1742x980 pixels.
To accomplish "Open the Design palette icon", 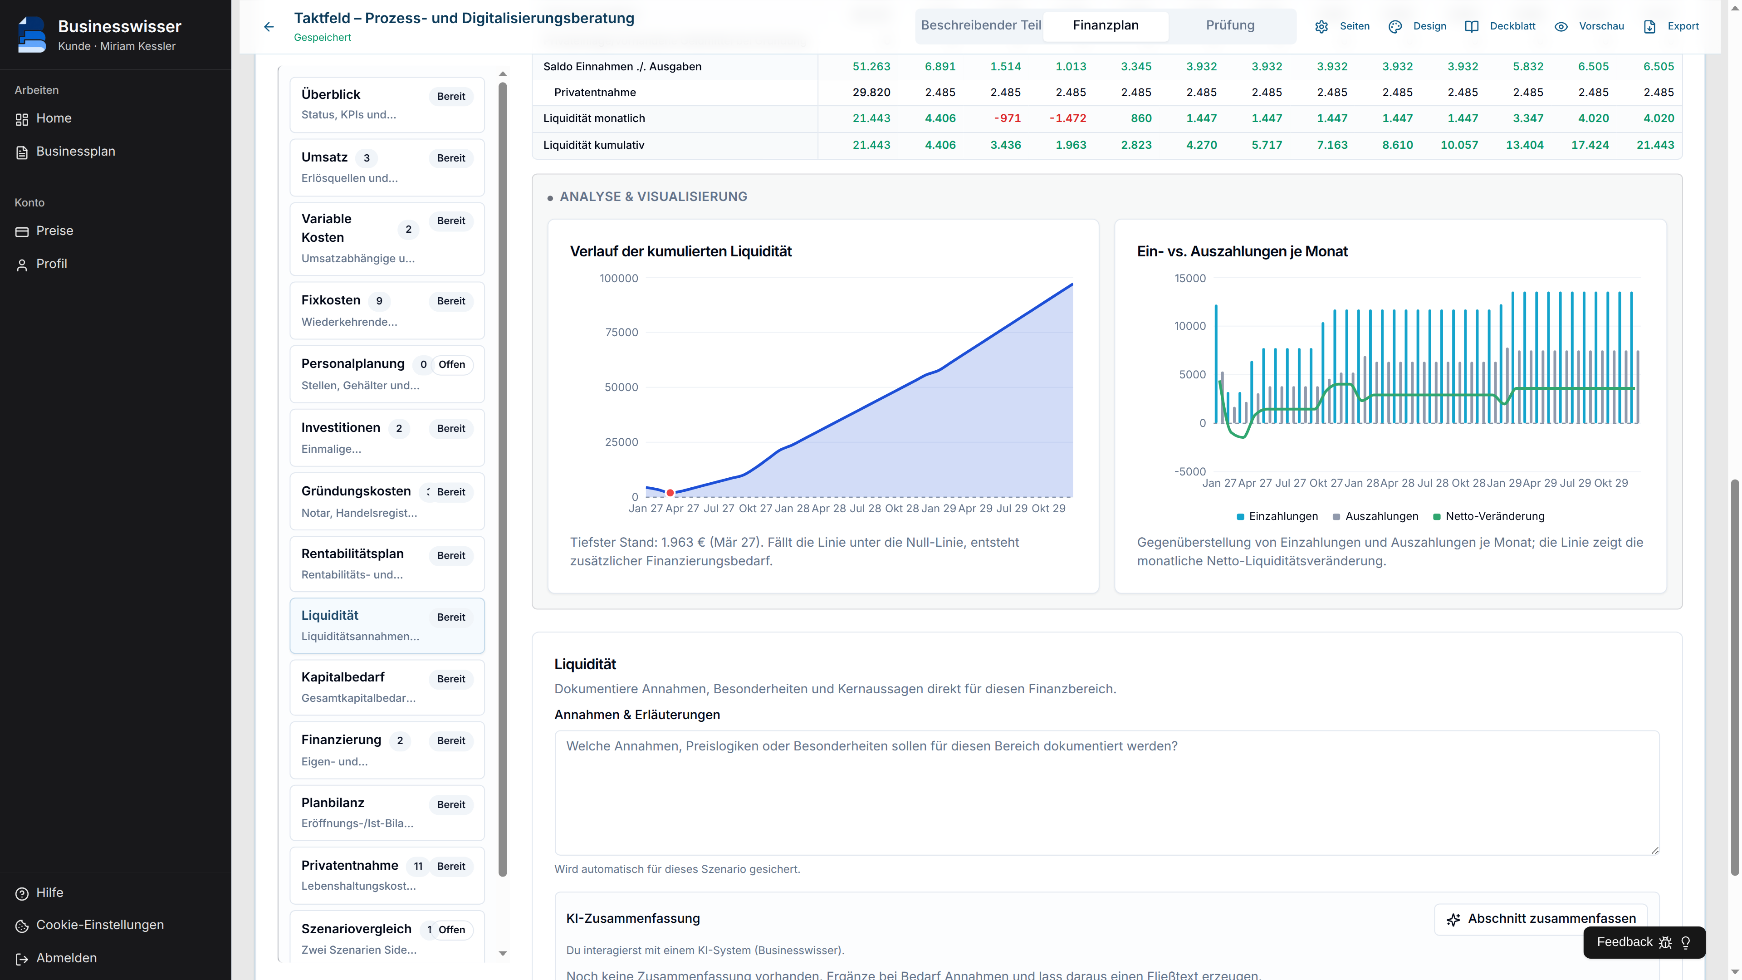I will tap(1395, 26).
